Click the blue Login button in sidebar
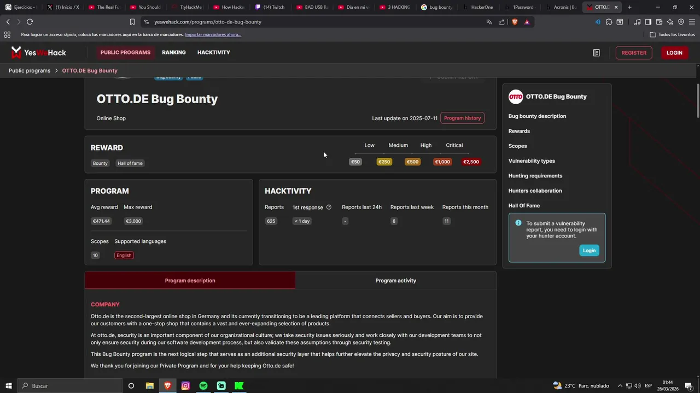Image resolution: width=700 pixels, height=393 pixels. 589,251
